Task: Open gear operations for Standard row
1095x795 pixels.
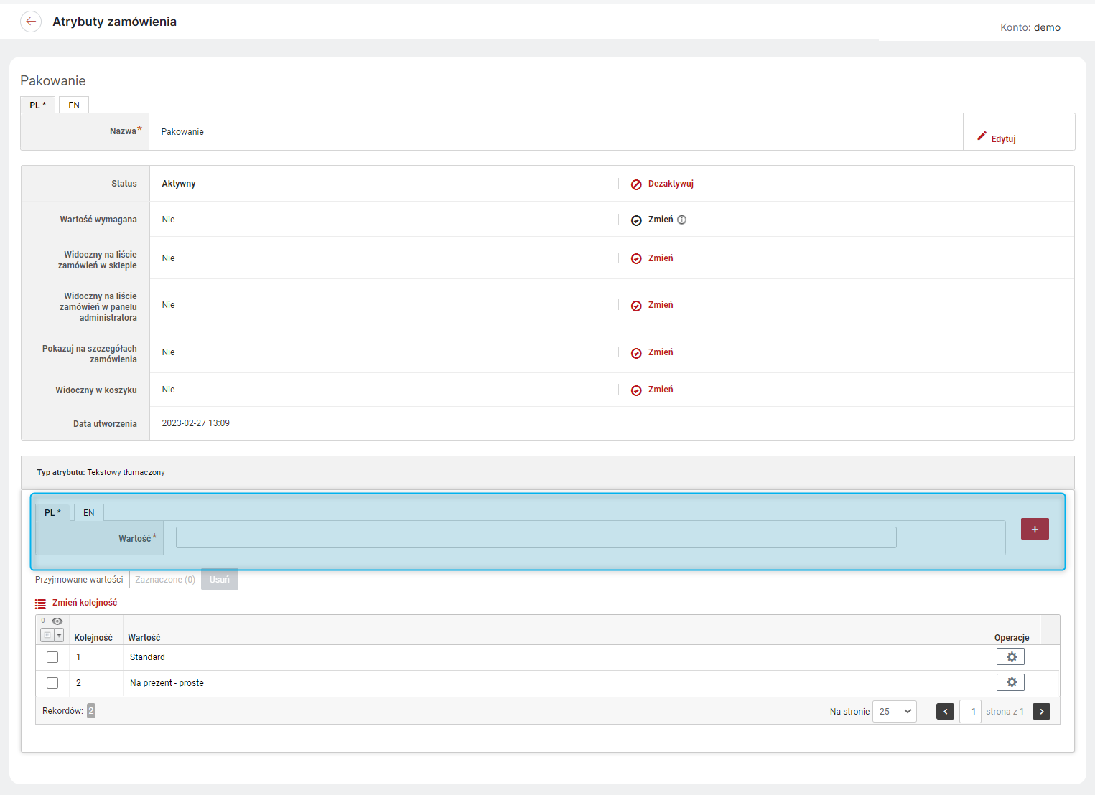Action: [1010, 657]
